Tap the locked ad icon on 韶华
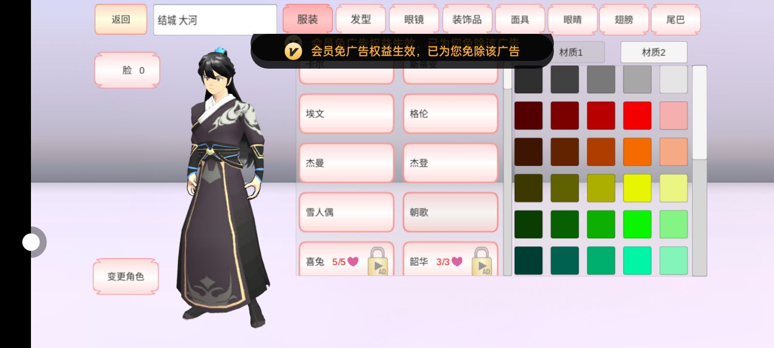Viewport: 774px width, 348px height. tap(481, 261)
